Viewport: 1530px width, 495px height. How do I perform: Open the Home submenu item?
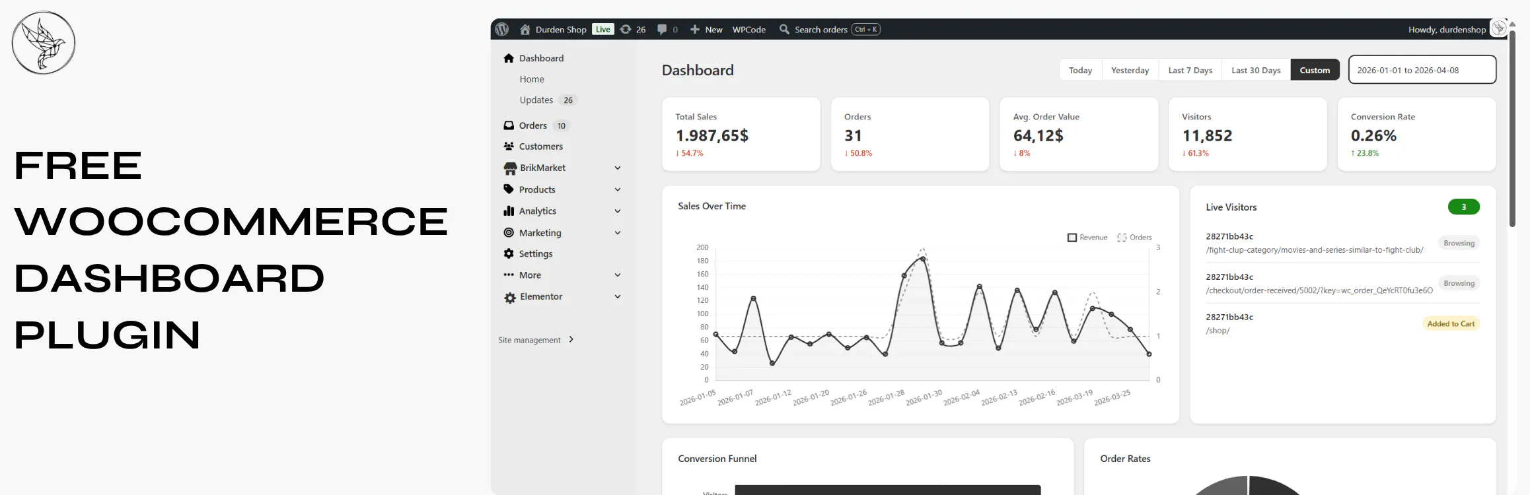tap(532, 79)
